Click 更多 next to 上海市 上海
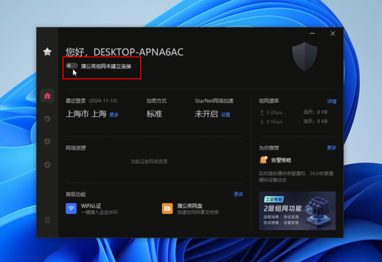This screenshot has width=382, height=262. [114, 115]
